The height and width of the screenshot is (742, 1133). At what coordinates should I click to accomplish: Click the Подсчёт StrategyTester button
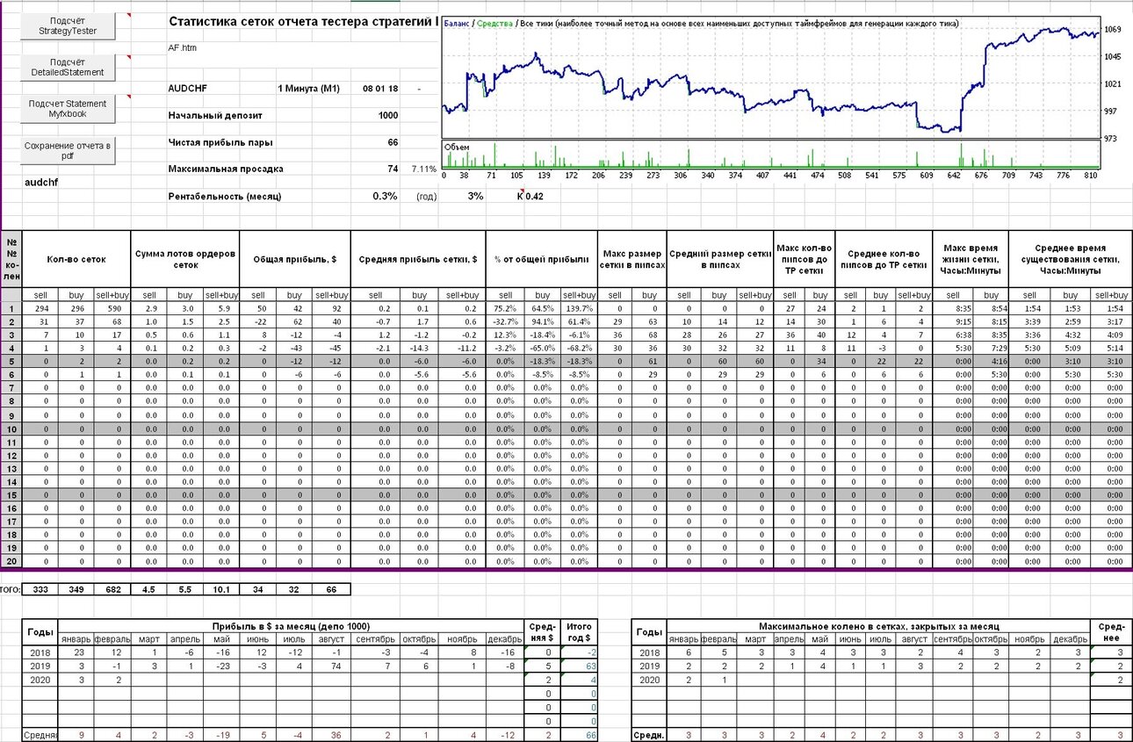click(68, 26)
